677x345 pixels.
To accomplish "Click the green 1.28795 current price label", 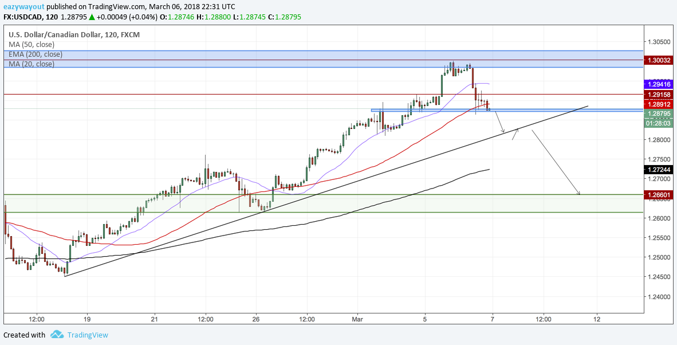I will pyautogui.click(x=658, y=114).
